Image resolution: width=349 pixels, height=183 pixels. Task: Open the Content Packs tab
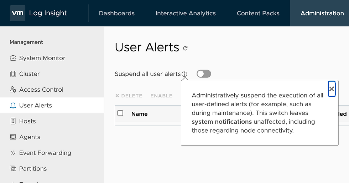(258, 13)
